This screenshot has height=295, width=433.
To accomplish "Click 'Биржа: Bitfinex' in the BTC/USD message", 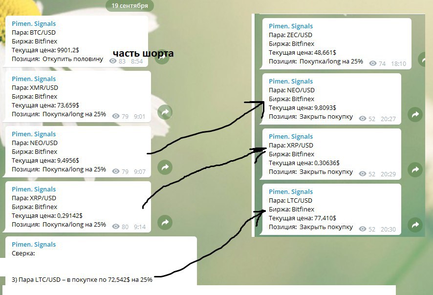I will [x=35, y=42].
